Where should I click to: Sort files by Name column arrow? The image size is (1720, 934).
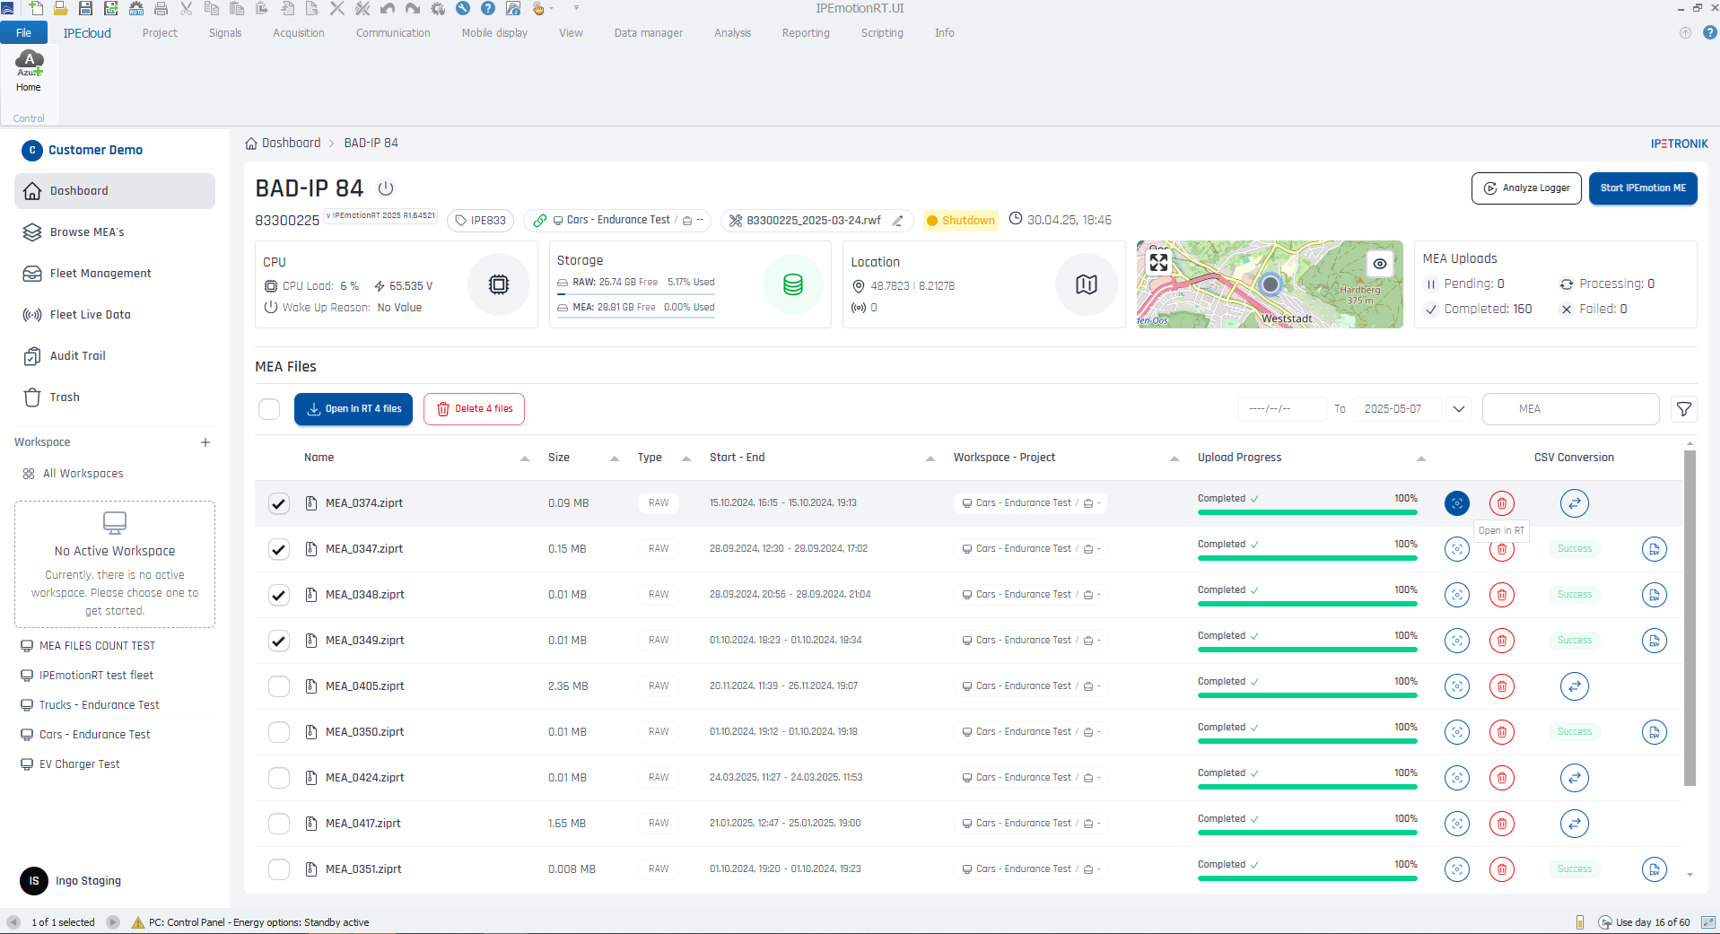tap(525, 458)
